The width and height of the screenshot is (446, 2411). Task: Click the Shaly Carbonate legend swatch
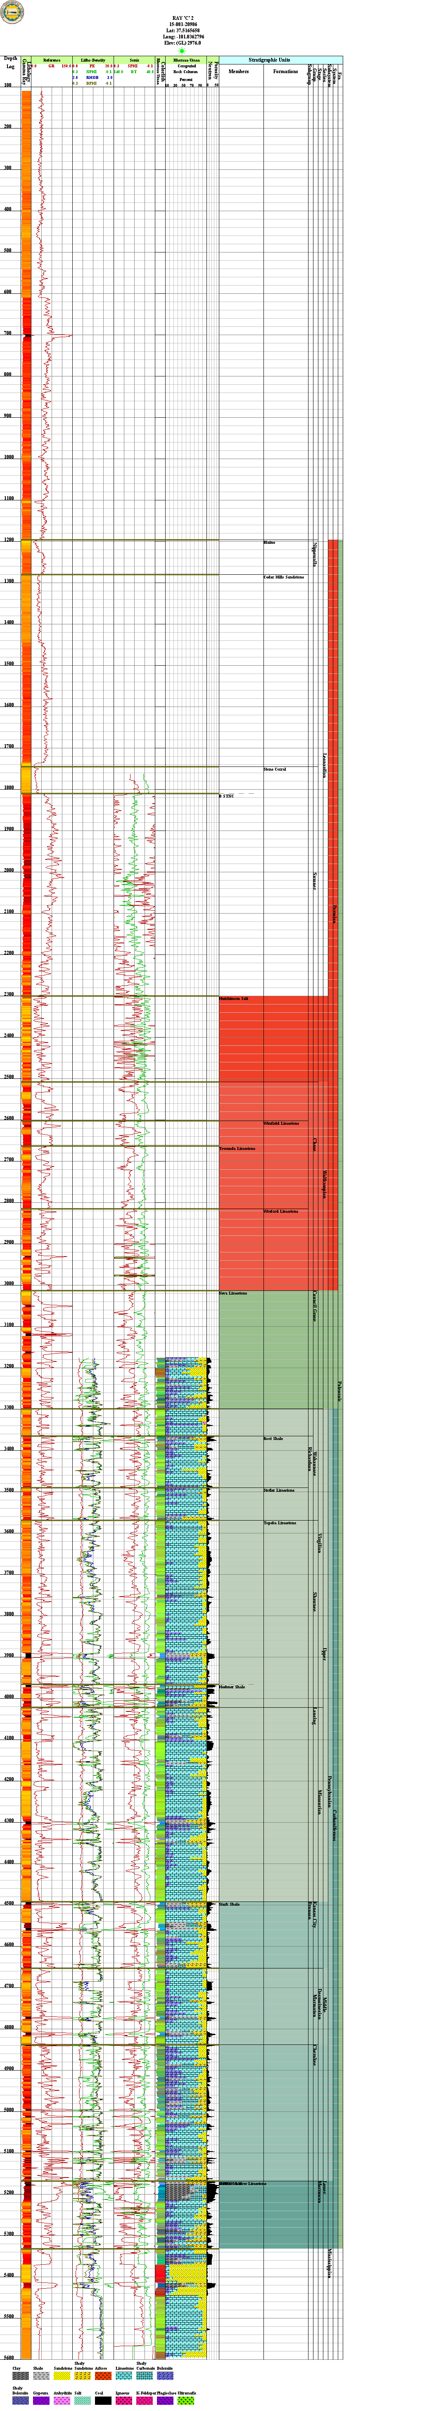coord(144,2375)
